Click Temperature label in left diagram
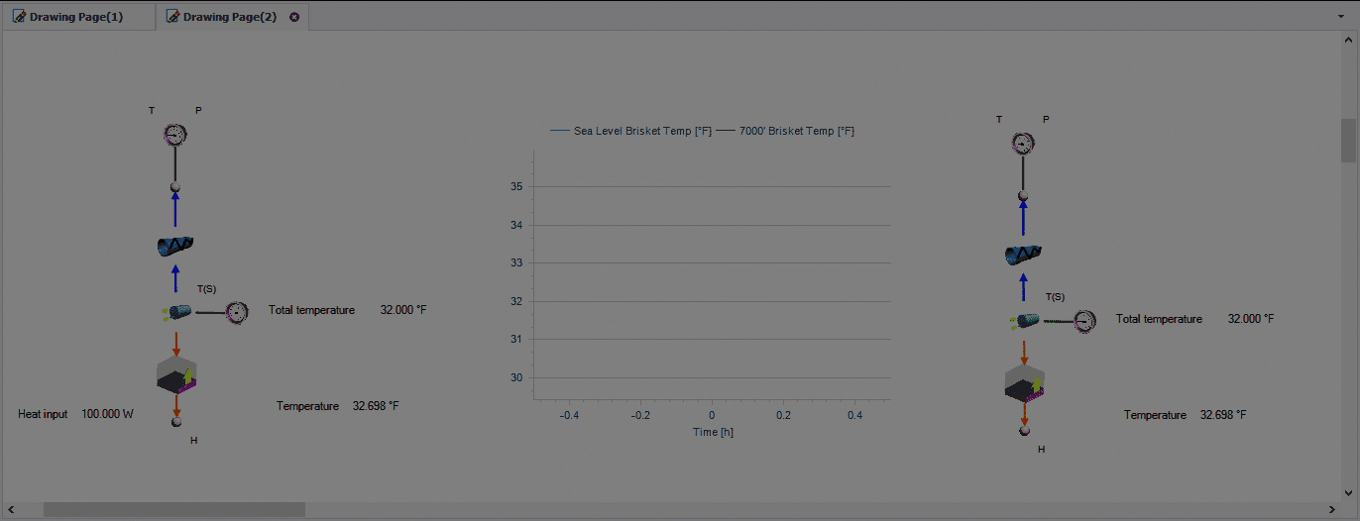 point(307,406)
